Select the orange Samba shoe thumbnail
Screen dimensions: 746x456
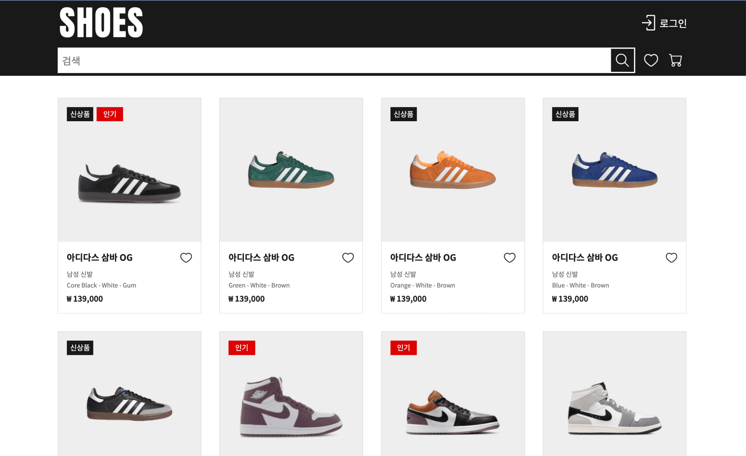(x=453, y=170)
